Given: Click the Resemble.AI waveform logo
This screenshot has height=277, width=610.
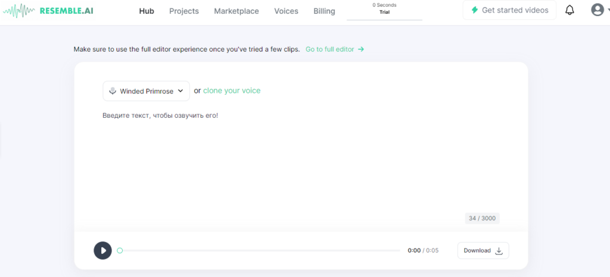Looking at the screenshot, I should 19,11.
